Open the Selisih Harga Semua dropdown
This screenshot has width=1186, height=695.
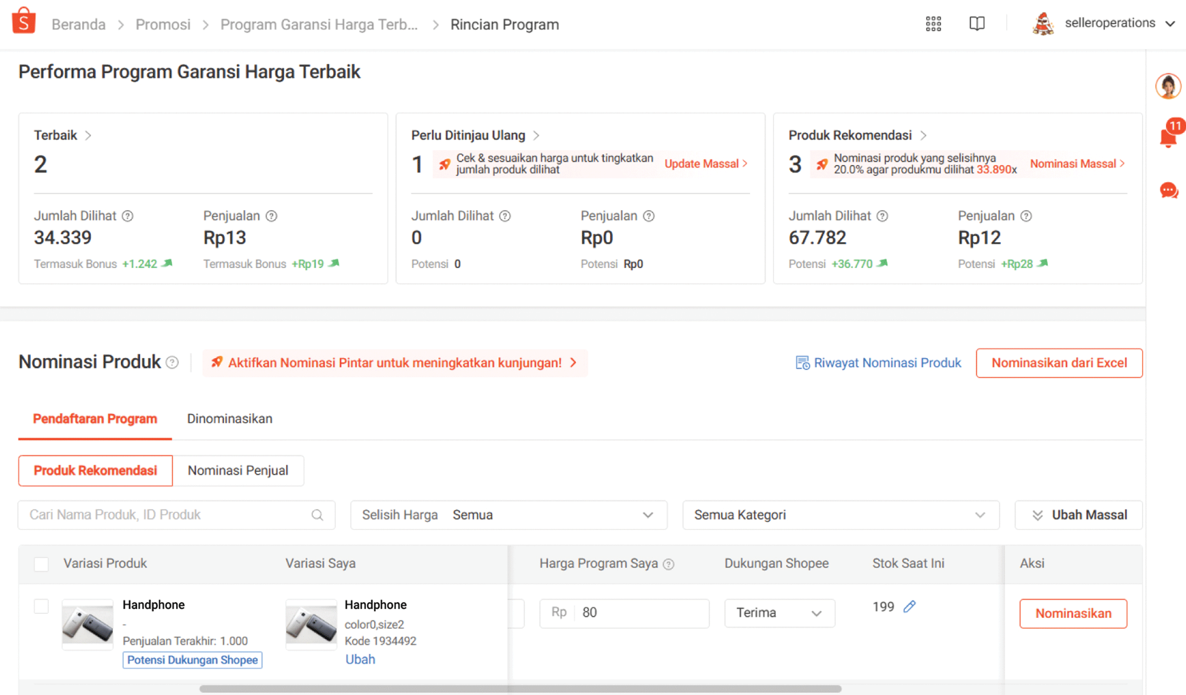509,515
